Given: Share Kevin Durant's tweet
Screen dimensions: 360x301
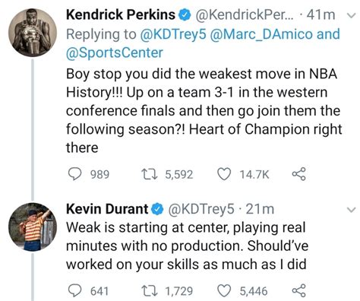Looking at the screenshot, I should click(299, 290).
